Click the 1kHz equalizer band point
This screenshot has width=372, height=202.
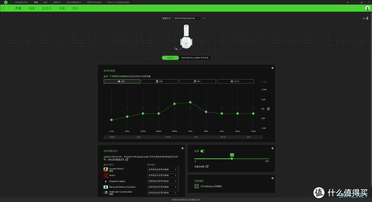coord(190,103)
